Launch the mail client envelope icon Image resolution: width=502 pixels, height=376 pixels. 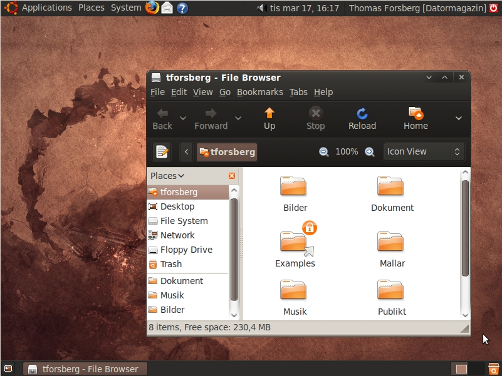click(167, 8)
